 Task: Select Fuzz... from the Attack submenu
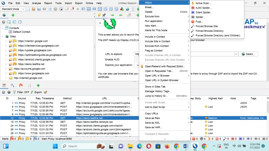pyautogui.click(x=199, y=22)
